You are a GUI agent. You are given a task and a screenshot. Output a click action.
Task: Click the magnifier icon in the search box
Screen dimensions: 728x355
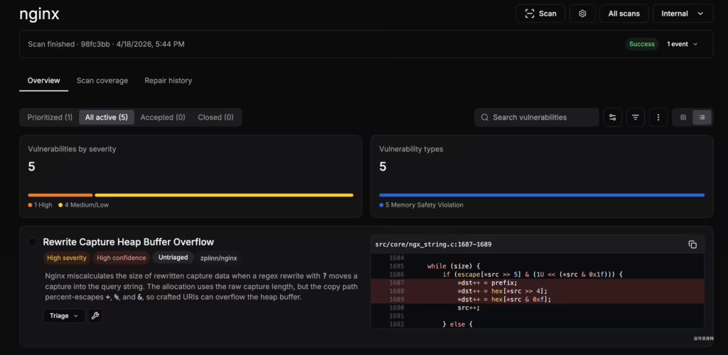click(484, 117)
